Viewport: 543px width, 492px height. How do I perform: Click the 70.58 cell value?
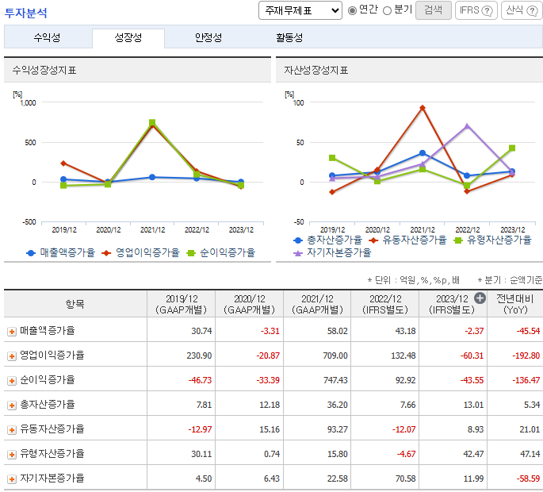coord(405,479)
